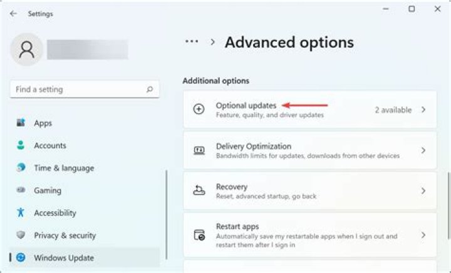Click 'Reset, advanced startup, go back' text

(266, 196)
